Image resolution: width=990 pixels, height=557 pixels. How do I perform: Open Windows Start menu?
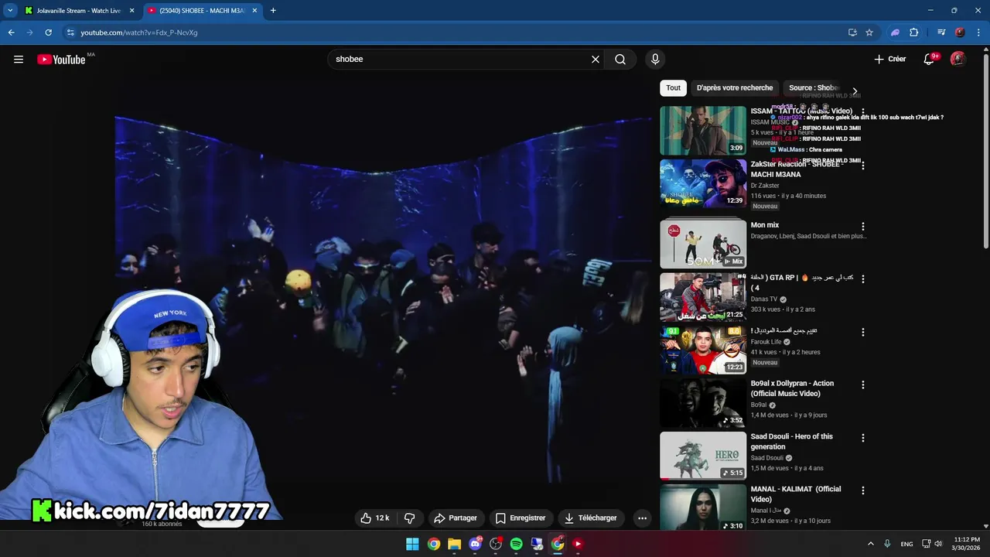click(412, 544)
